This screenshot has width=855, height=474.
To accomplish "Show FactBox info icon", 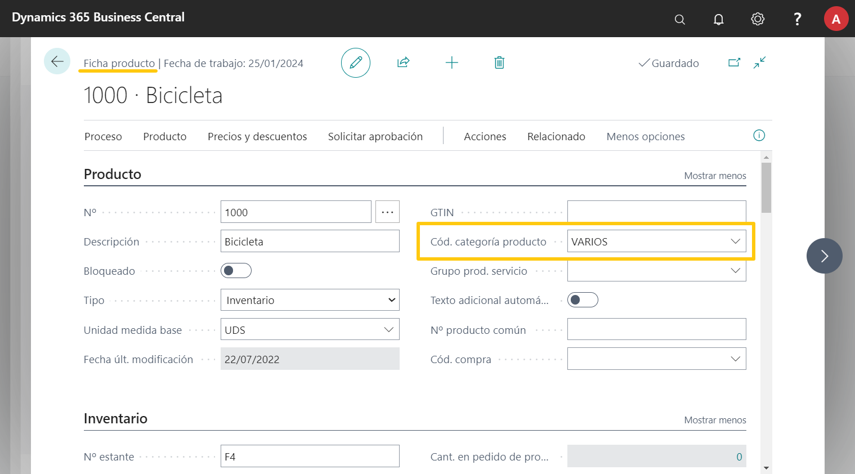I will coord(759,135).
